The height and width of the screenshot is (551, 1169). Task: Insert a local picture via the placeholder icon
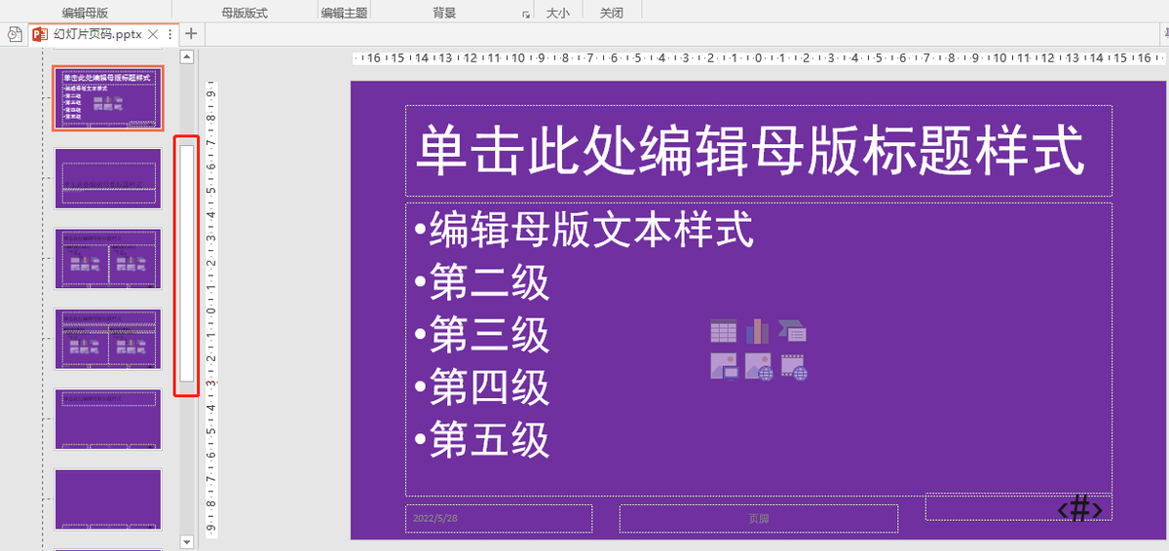tap(724, 366)
